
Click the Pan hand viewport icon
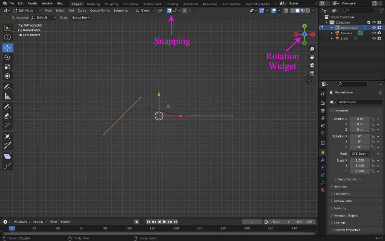coord(312,57)
